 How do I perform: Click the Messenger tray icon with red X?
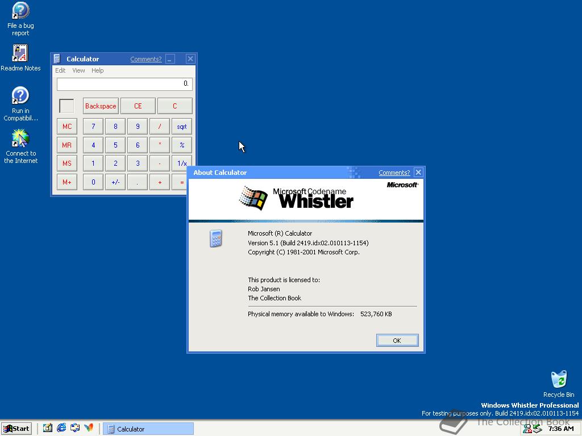pos(527,429)
